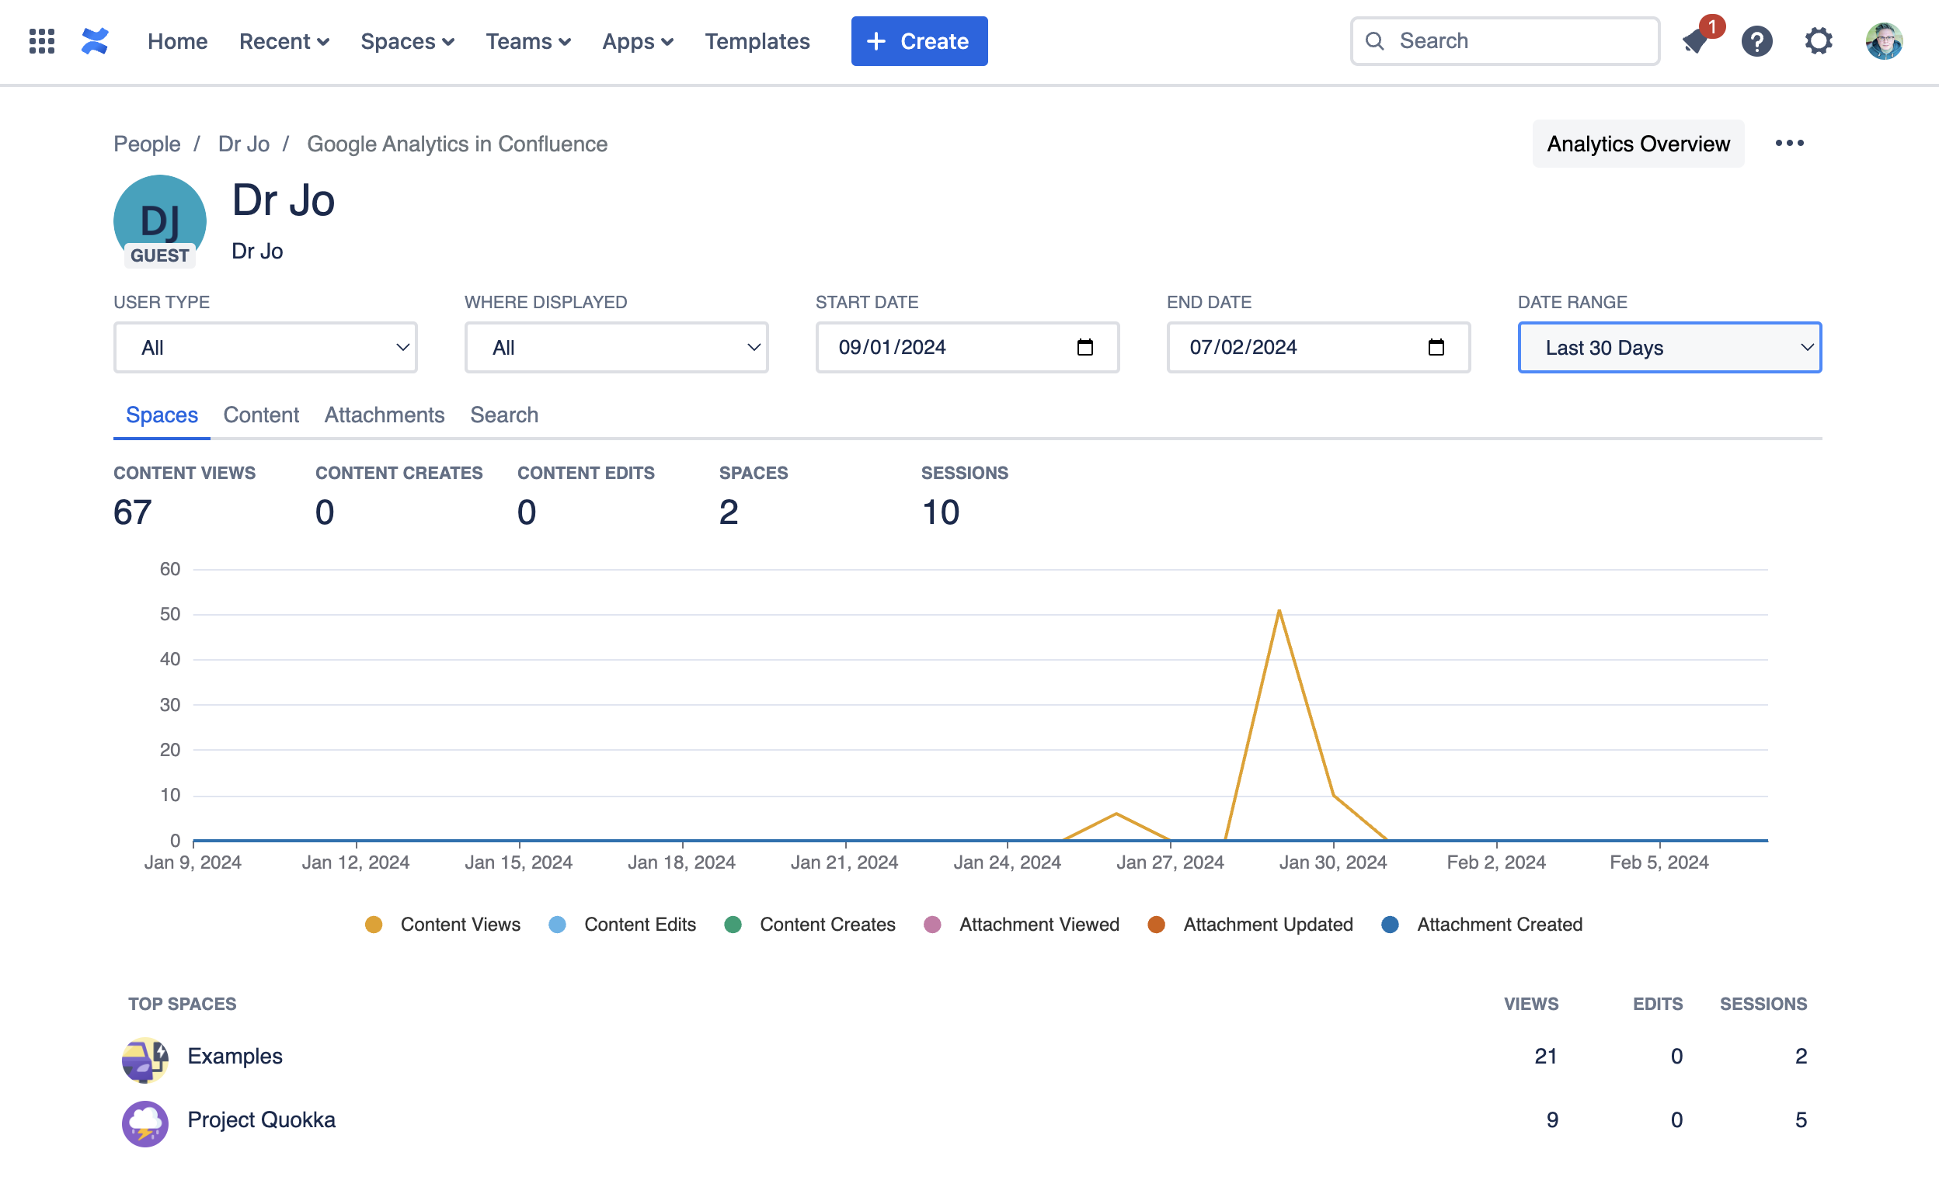
Task: Expand the Where Displayed dropdown
Action: click(616, 348)
